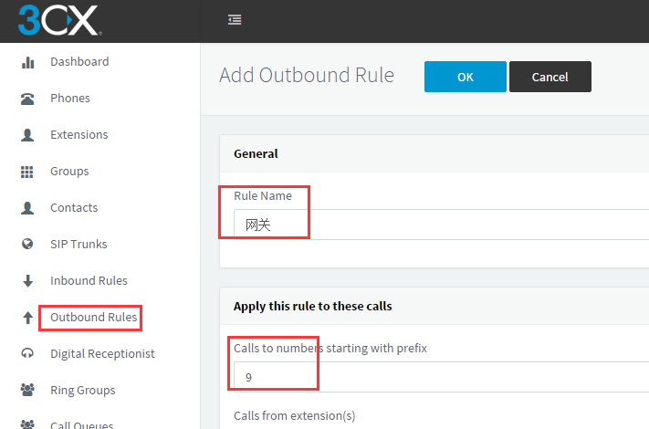The image size is (649, 429).
Task: Open Inbound Rules page
Action: (x=89, y=280)
